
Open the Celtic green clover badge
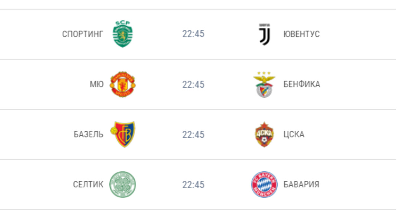[123, 184]
